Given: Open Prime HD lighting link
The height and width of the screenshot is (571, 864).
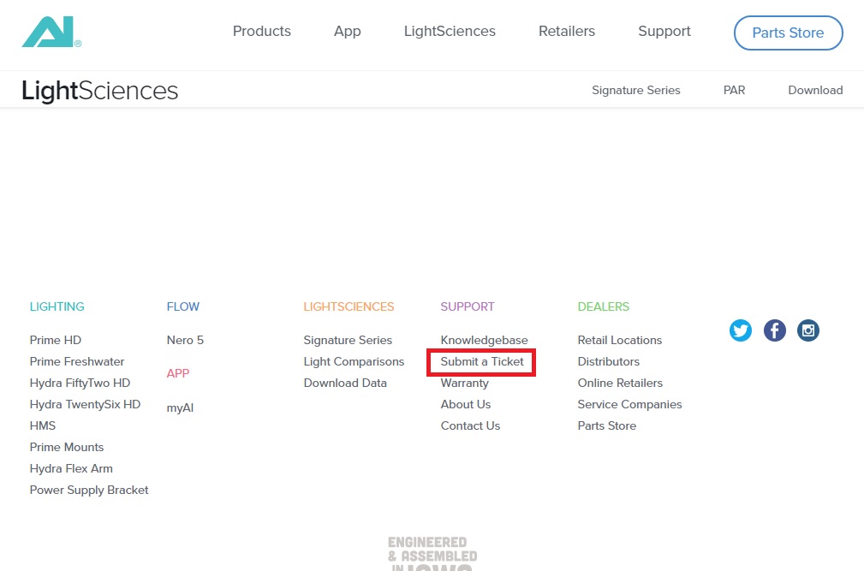Looking at the screenshot, I should [56, 341].
